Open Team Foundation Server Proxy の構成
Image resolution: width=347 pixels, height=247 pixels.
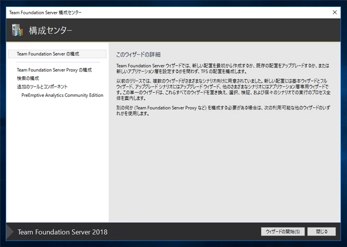(54, 70)
